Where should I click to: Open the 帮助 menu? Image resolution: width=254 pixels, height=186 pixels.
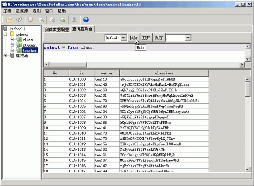pos(61,11)
